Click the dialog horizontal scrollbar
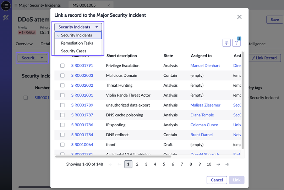Image resolution: width=284 pixels, height=190 pixels. coord(113,156)
